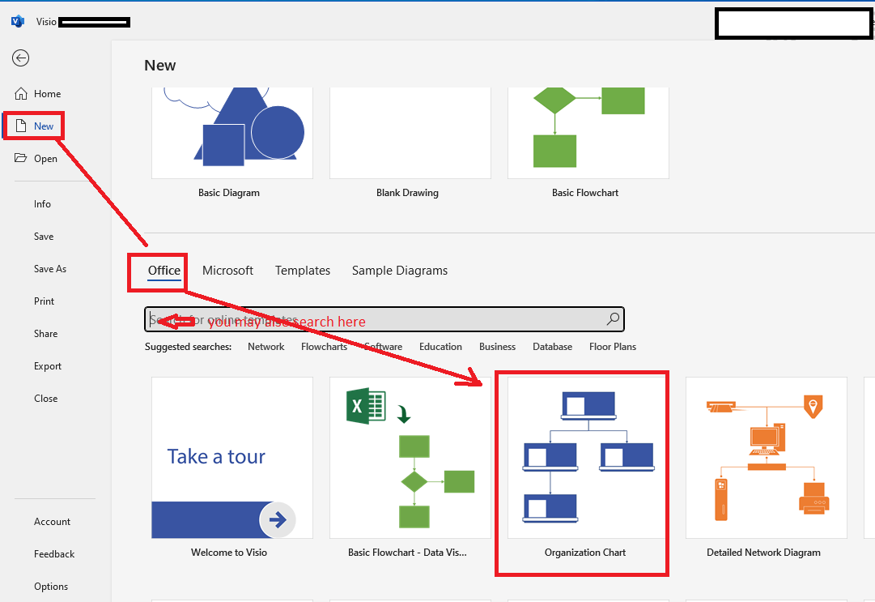Click the back arrow icon
The image size is (875, 602).
(x=21, y=58)
